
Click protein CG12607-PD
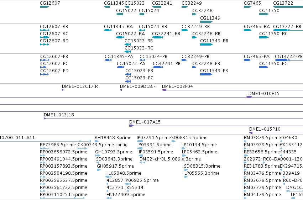[45, 74]
